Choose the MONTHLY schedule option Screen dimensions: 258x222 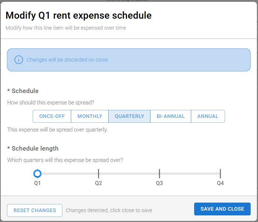[90, 116]
